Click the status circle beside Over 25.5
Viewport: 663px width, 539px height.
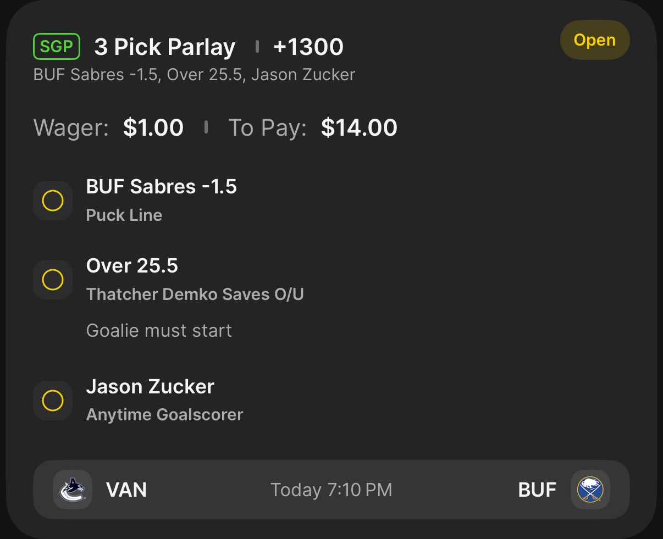point(53,280)
